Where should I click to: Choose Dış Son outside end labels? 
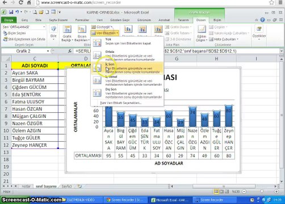127,93
